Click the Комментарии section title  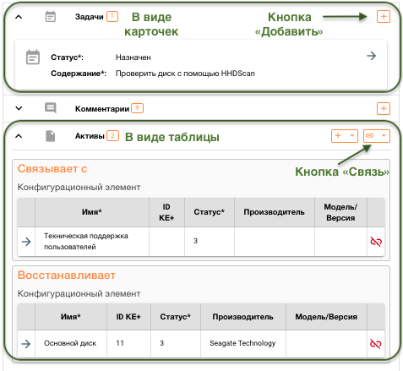(x=102, y=109)
